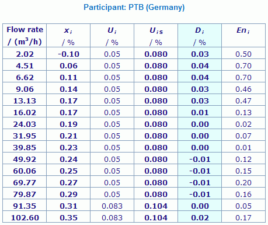Select the Eni value 0.50

(x=243, y=53)
